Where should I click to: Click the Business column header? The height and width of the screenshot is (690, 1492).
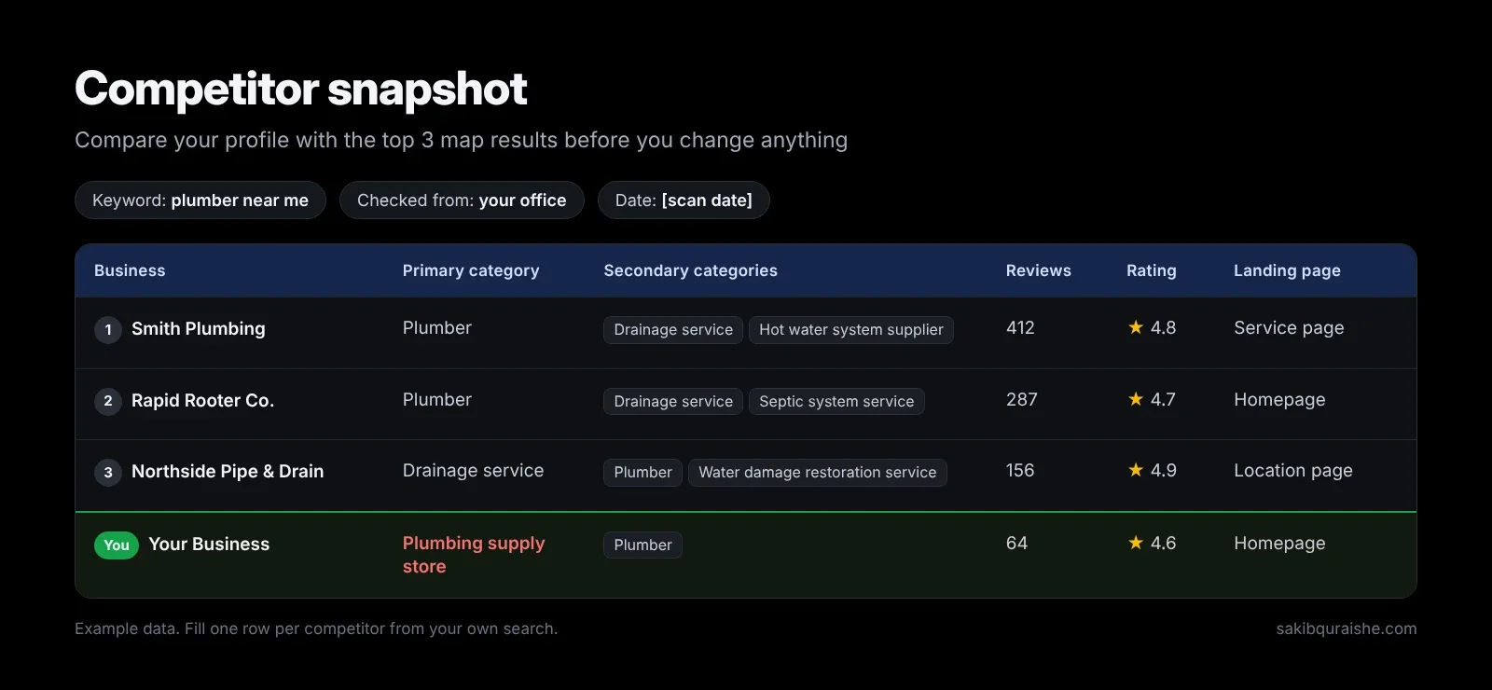pyautogui.click(x=130, y=270)
